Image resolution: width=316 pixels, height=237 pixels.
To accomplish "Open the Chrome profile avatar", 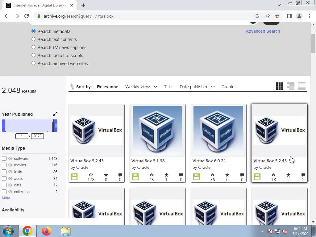I will coord(299,16).
